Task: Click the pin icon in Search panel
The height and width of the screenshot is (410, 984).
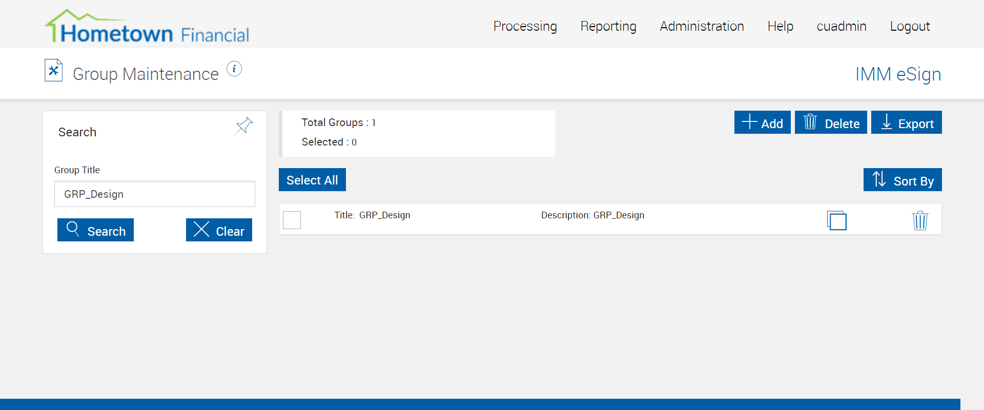Action: point(244,126)
